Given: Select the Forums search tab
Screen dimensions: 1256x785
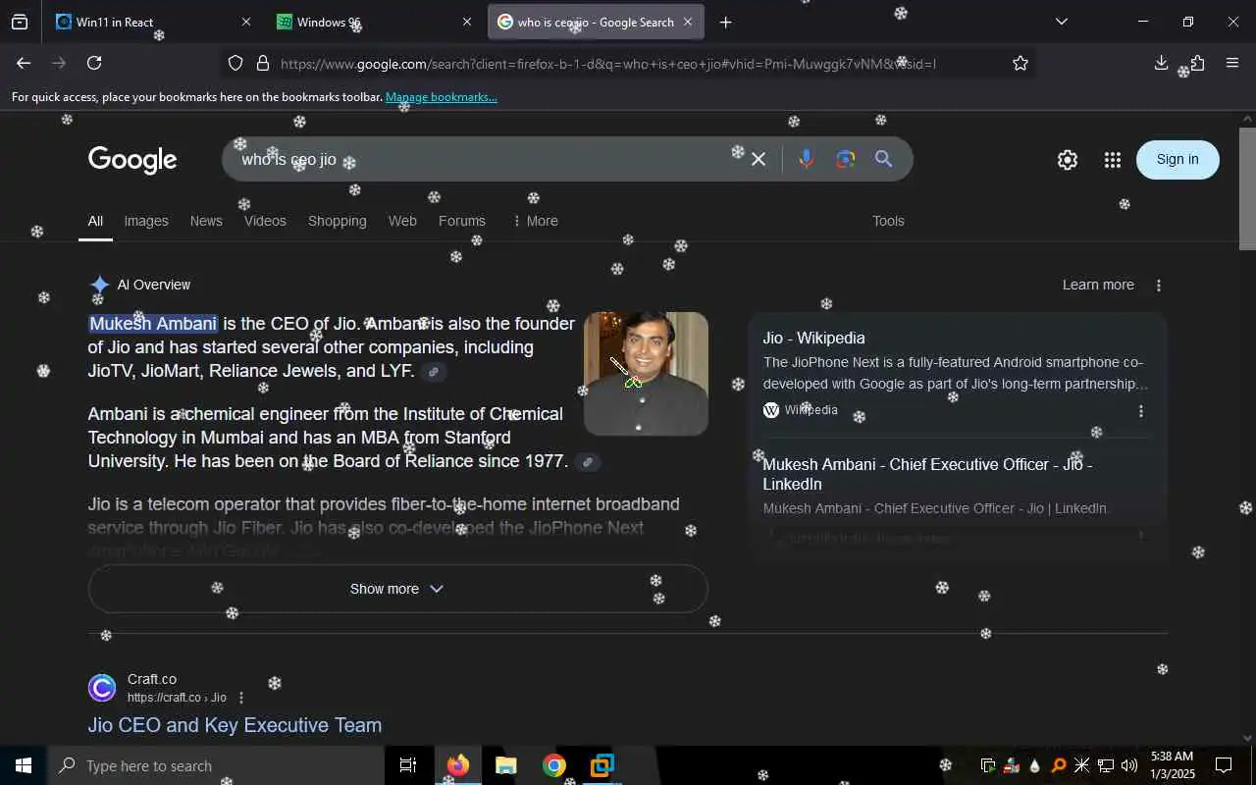Looking at the screenshot, I should (x=462, y=221).
